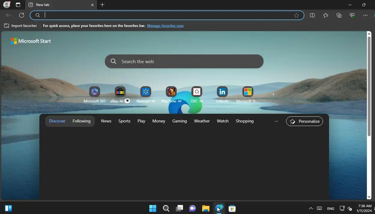Open the Shopping tab

[x=245, y=121]
